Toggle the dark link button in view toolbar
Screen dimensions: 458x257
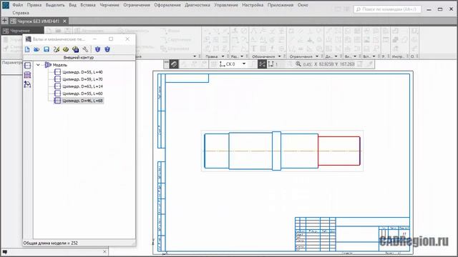(174, 64)
